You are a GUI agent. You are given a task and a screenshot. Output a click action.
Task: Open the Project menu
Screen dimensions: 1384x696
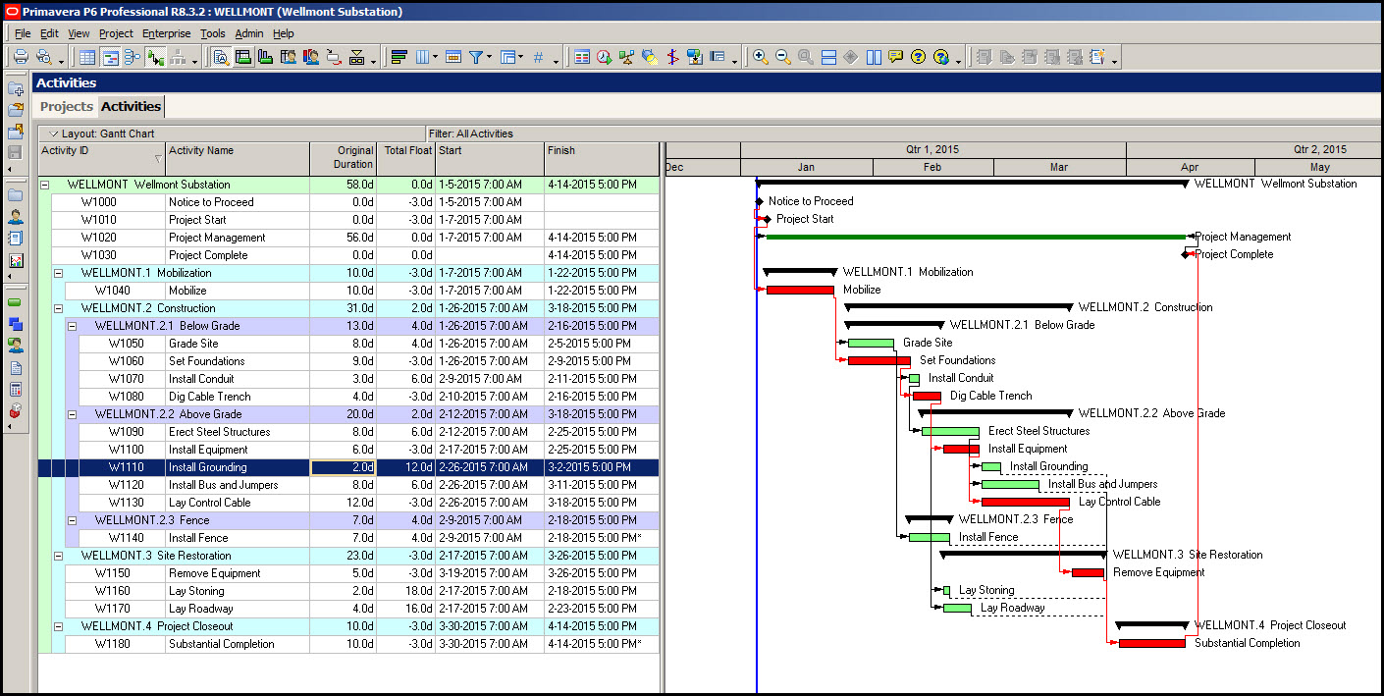(116, 33)
